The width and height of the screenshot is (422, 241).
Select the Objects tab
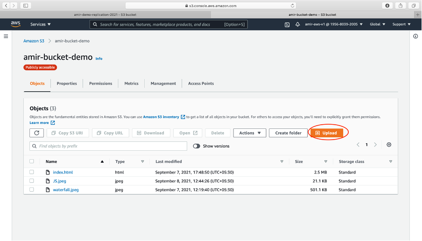(x=37, y=83)
